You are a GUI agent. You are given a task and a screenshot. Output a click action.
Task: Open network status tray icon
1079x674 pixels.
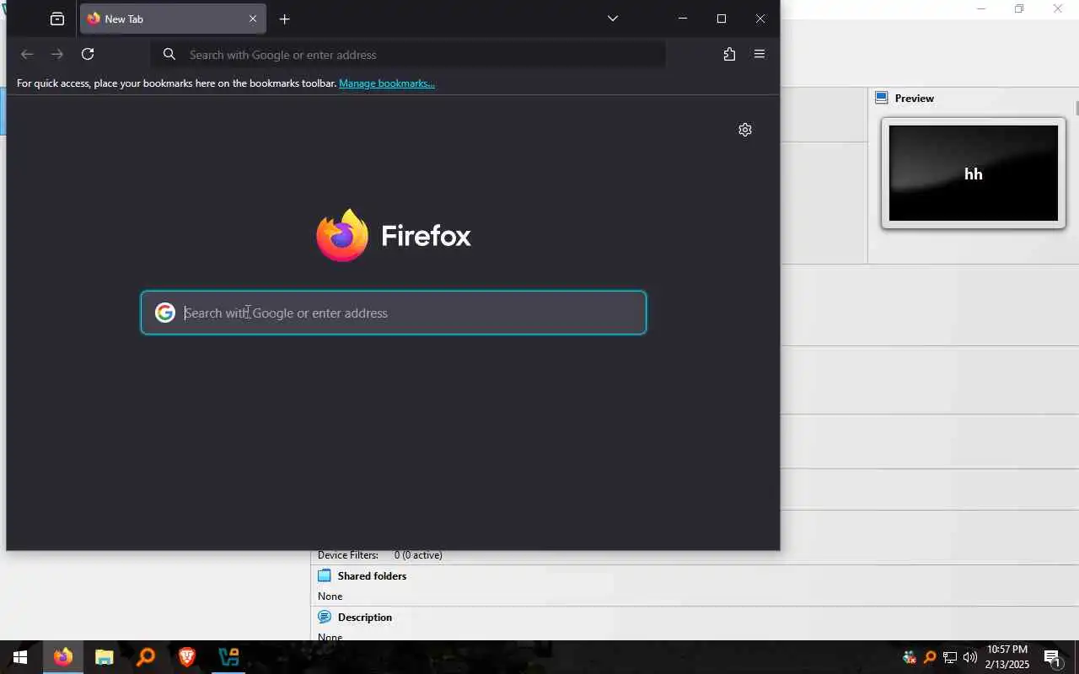(950, 657)
